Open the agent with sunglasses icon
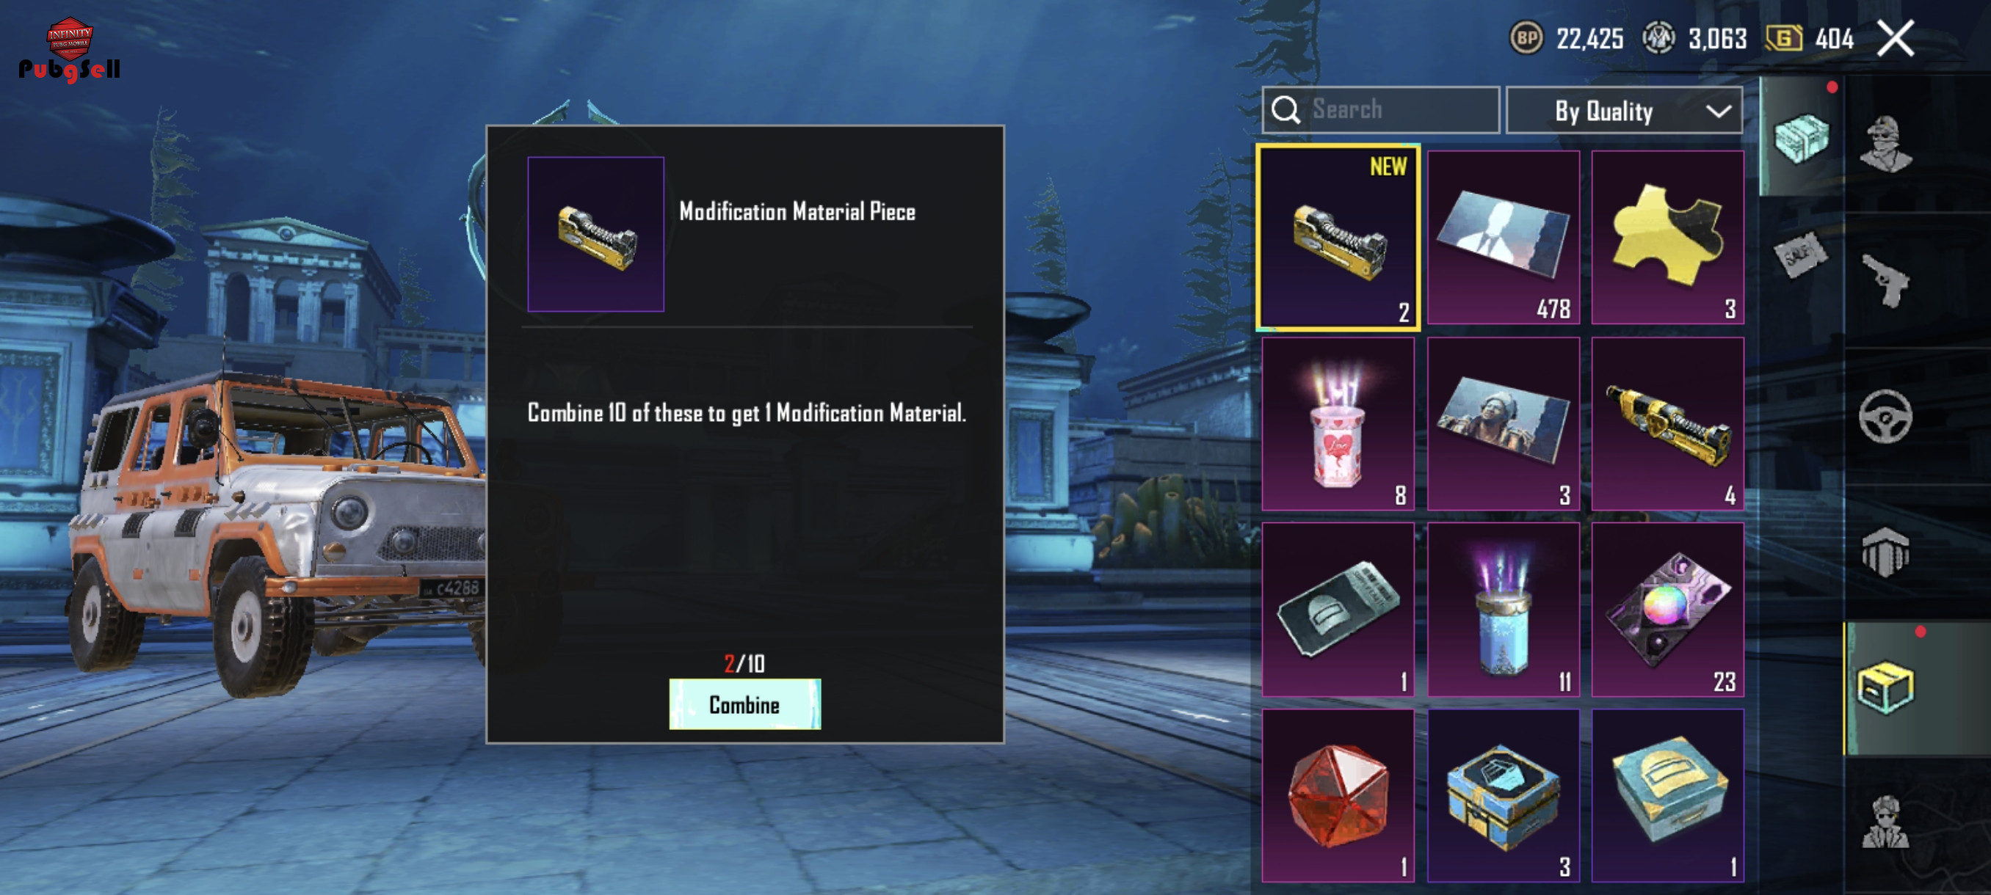 [1885, 822]
